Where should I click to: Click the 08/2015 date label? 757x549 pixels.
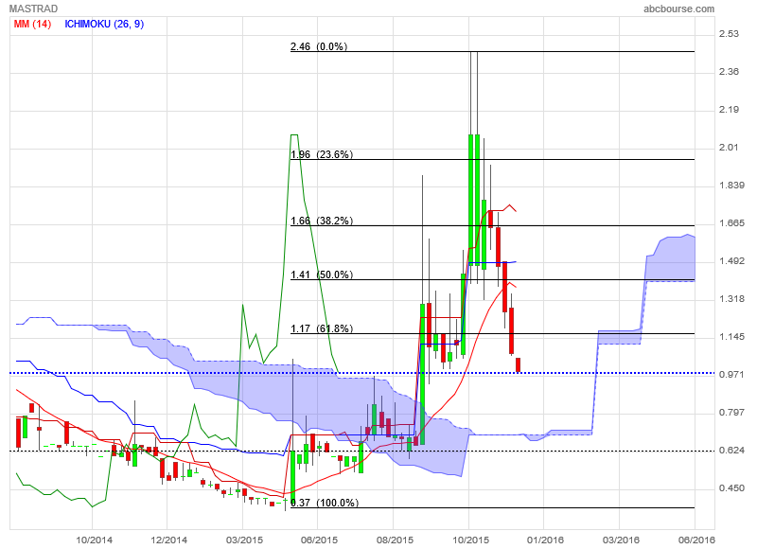(395, 540)
